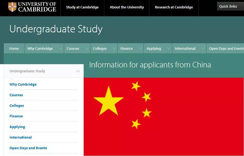
Task: Click the Undergraduate Study page heading
Action: [56, 29]
